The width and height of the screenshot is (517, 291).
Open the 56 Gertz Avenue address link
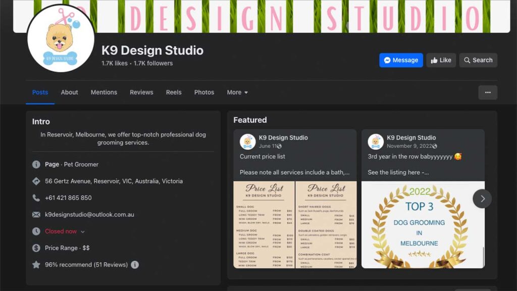114,181
